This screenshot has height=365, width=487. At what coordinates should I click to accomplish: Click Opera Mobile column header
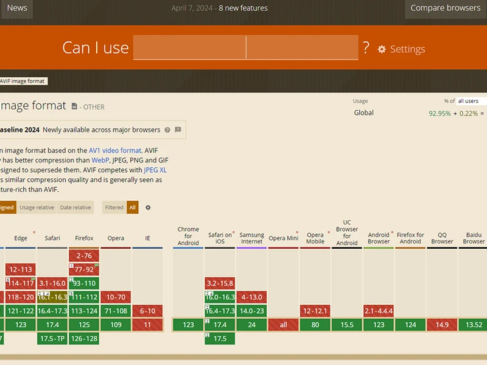point(315,238)
